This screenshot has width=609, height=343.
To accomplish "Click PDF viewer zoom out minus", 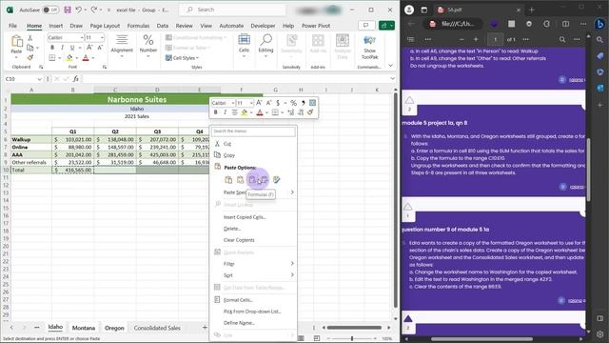I will [x=462, y=39].
